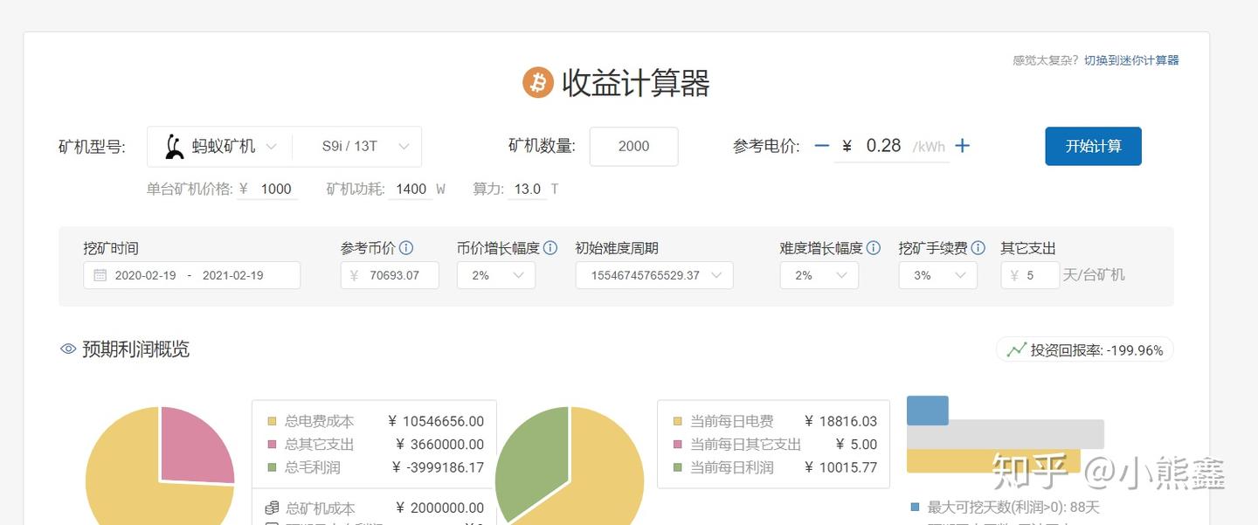Open the S9i / 13T model dropdown
This screenshot has height=525, width=1258.
[x=358, y=146]
